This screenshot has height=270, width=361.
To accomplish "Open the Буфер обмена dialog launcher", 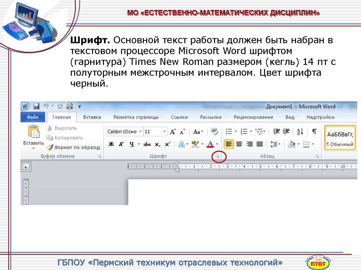I will [99, 156].
